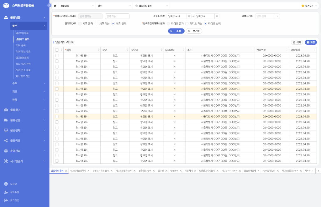Select the 라디오 가능 radio button
Image resolution: width=321 pixels, height=207 pixels.
click(x=187, y=23)
